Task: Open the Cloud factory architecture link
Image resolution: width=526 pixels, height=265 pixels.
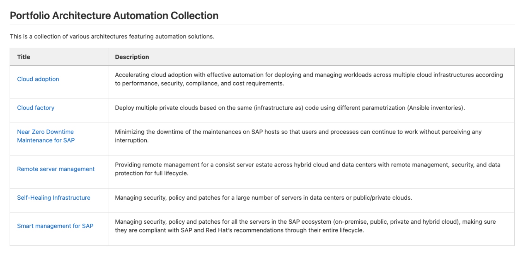Action: pos(36,108)
